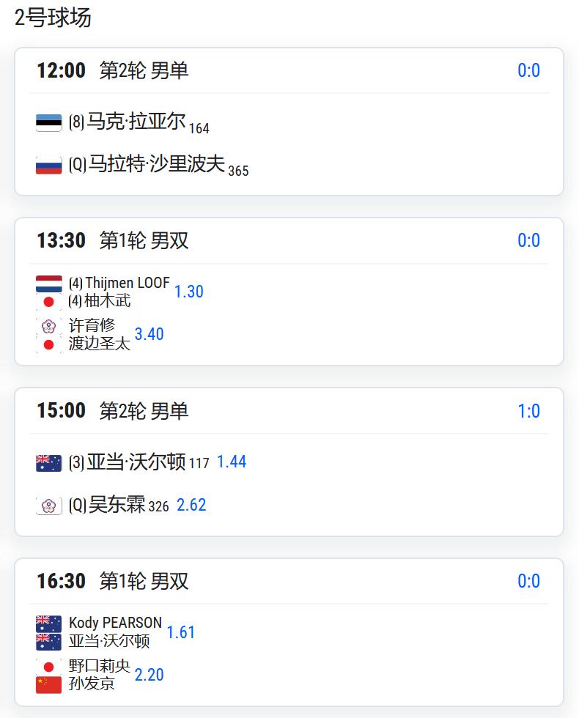Click China flag next to 孙发京

[x=48, y=684]
